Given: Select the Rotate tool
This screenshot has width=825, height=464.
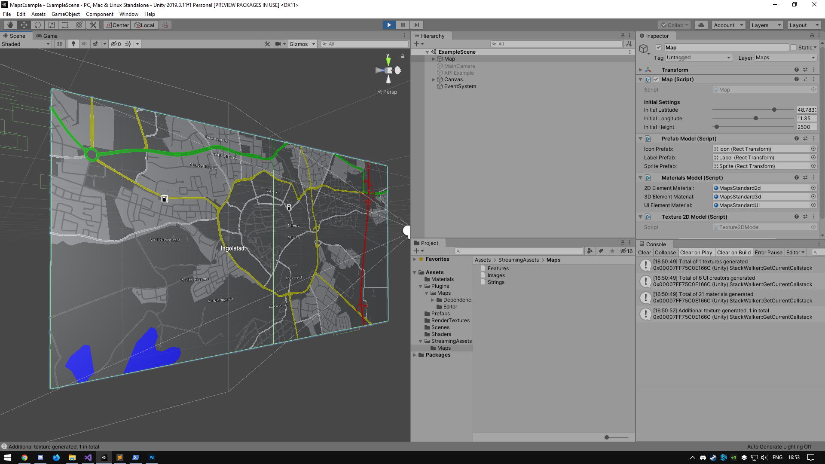Looking at the screenshot, I should [x=38, y=25].
